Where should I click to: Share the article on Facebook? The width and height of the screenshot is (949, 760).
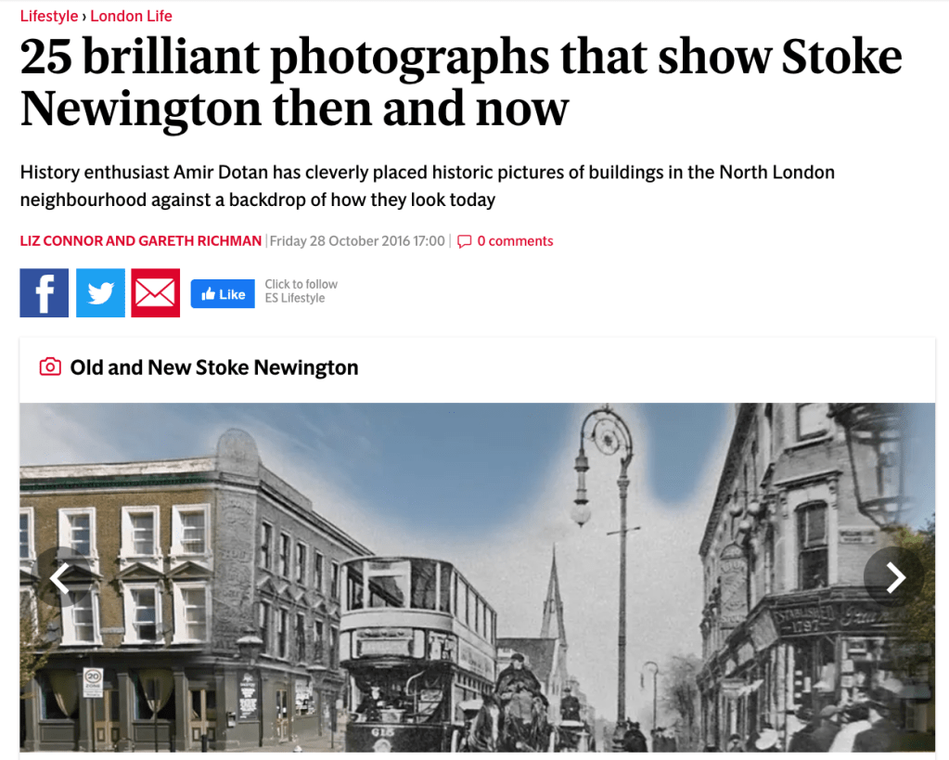coord(45,293)
